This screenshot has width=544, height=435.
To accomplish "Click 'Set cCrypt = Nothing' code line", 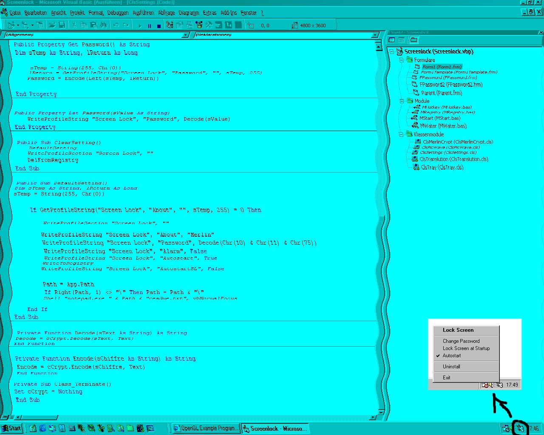I will tap(48, 392).
